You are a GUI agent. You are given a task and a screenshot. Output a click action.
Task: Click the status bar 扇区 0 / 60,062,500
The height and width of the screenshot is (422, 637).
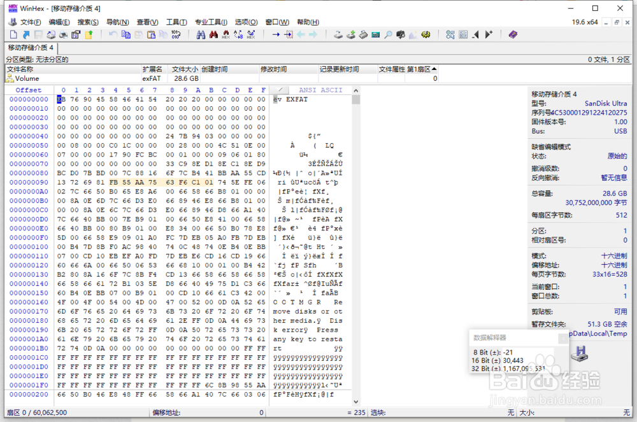[x=37, y=412]
